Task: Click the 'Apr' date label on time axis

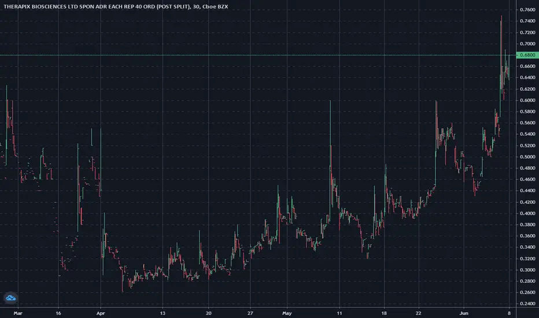Action: tap(101, 313)
